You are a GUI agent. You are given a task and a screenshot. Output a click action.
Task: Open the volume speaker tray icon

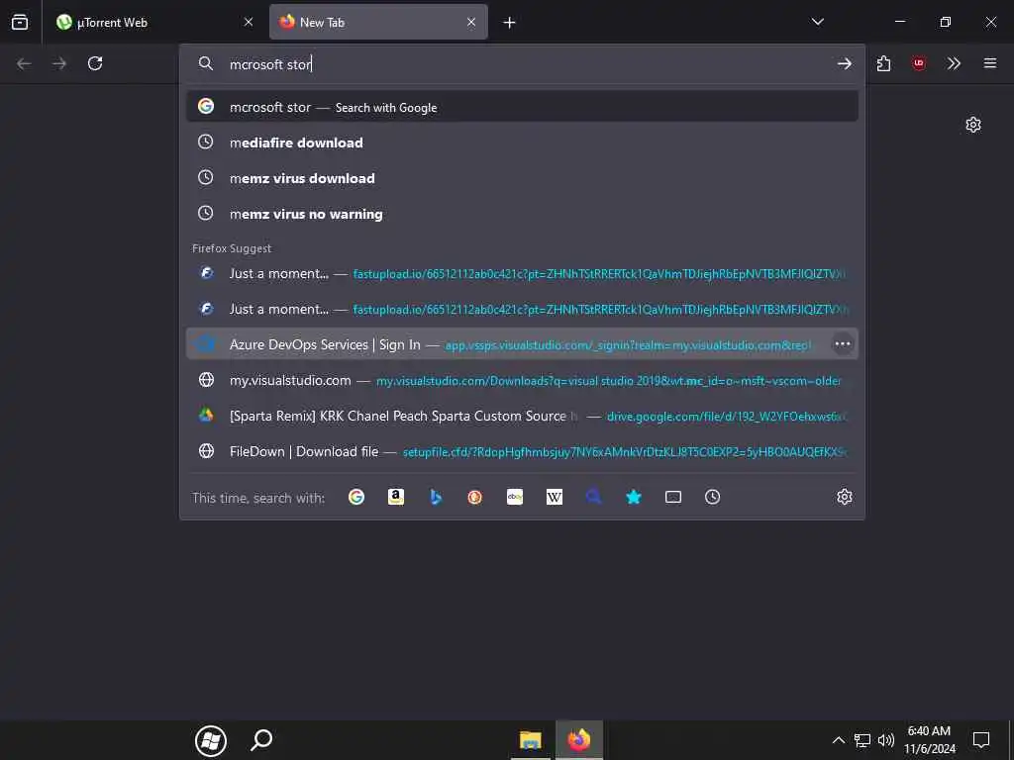click(886, 740)
